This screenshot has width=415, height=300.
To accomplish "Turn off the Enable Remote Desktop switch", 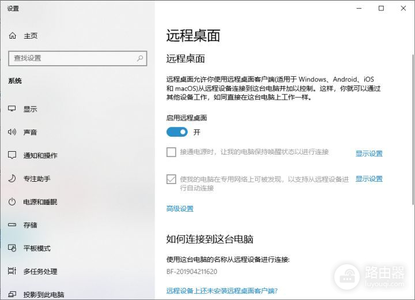I will (x=177, y=132).
